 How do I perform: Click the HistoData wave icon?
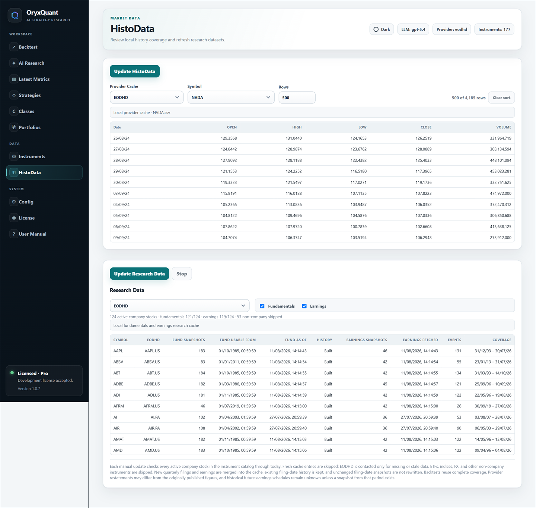14,173
